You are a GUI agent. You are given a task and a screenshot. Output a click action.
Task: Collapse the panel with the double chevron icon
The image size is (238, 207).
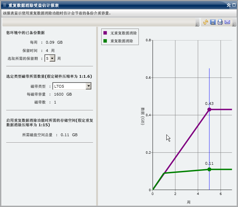(x=229, y=5)
